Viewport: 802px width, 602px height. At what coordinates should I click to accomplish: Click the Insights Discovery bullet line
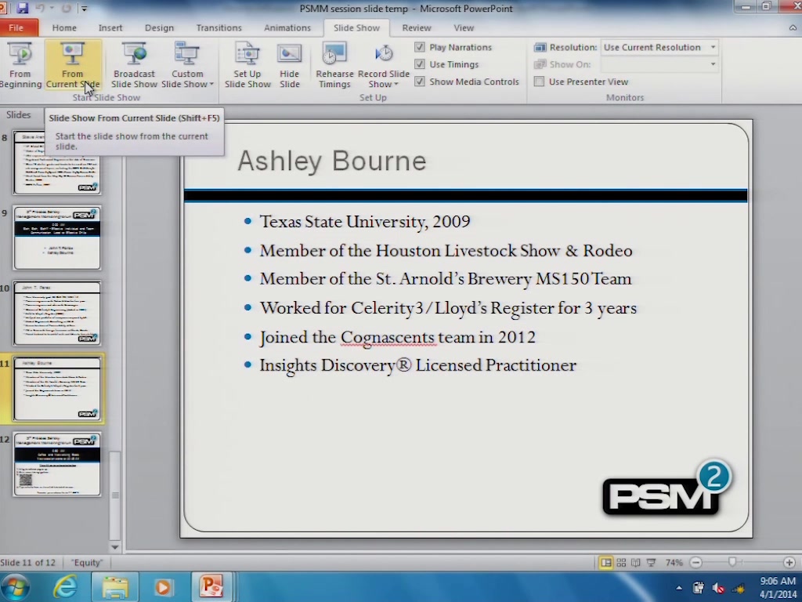point(418,365)
